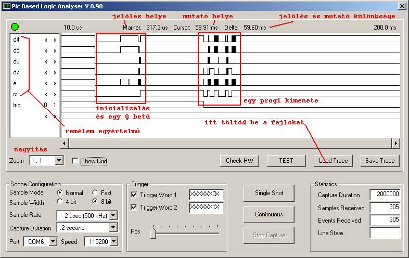Click the Check HW button
Screen dimensions: 409x258
[239, 161]
